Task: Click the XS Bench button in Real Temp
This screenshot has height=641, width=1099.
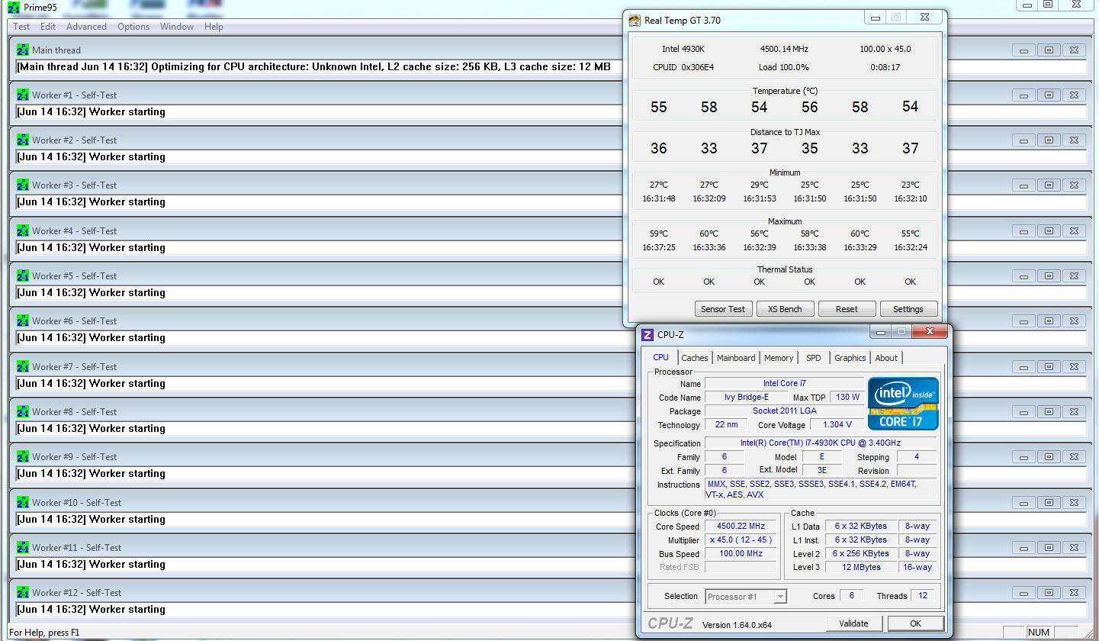Action: (785, 309)
